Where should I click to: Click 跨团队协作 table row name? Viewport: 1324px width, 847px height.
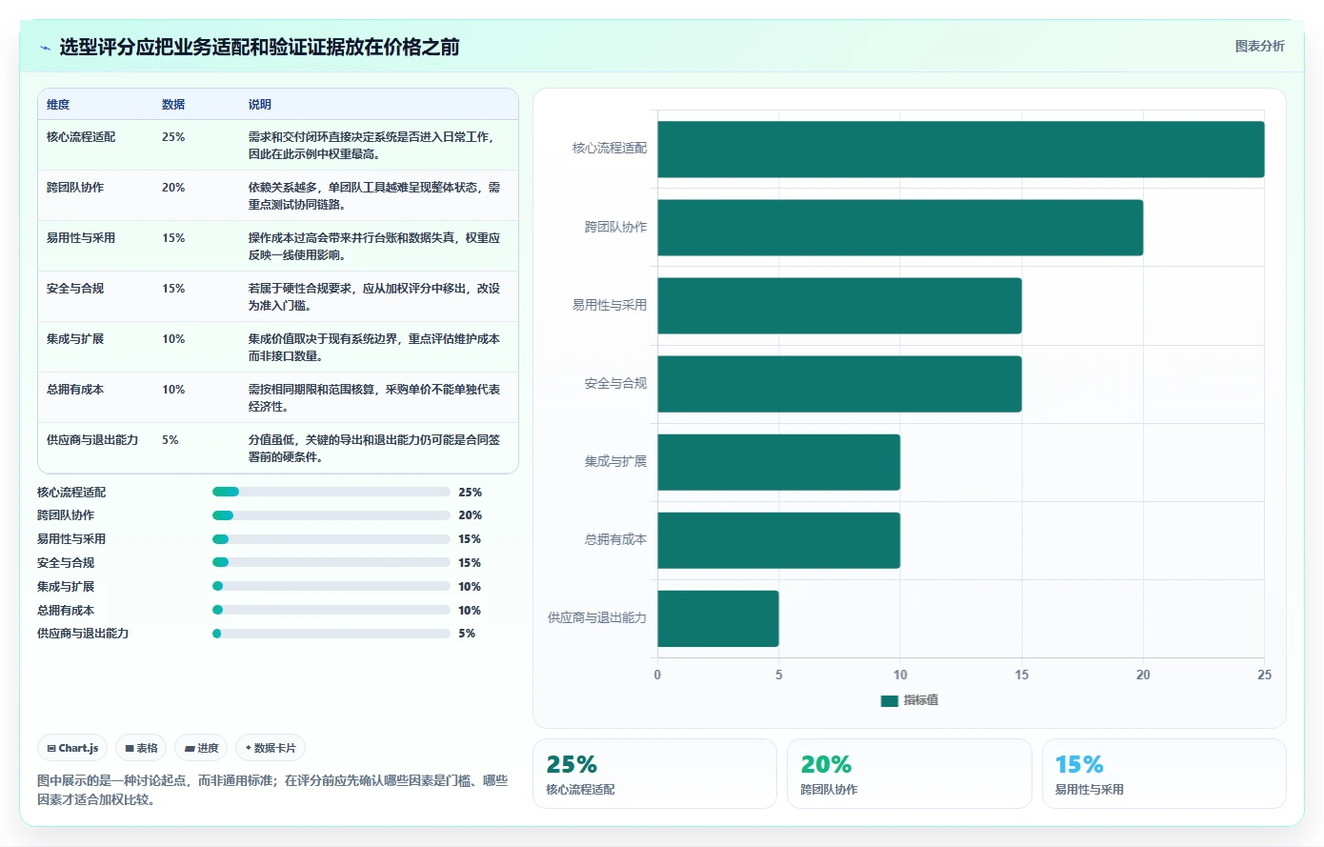click(x=75, y=188)
